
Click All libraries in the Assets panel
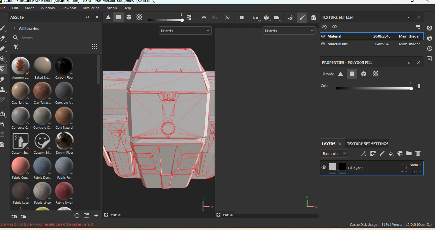tap(29, 28)
